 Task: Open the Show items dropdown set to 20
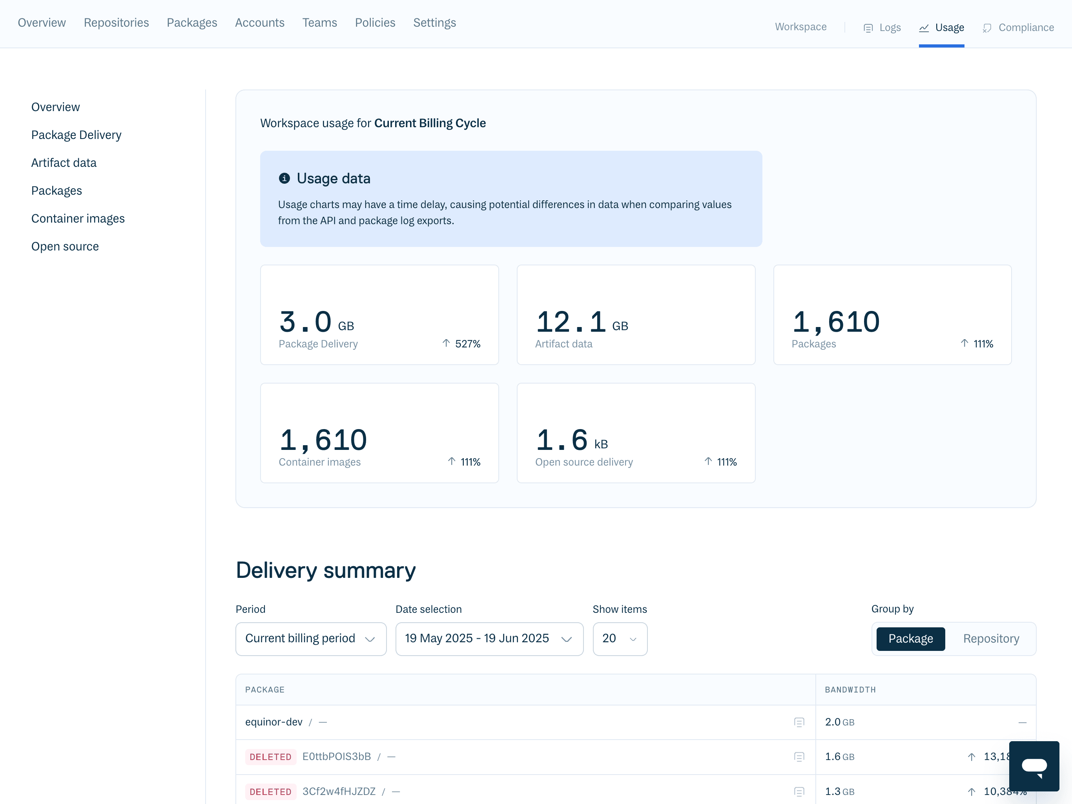pos(620,639)
